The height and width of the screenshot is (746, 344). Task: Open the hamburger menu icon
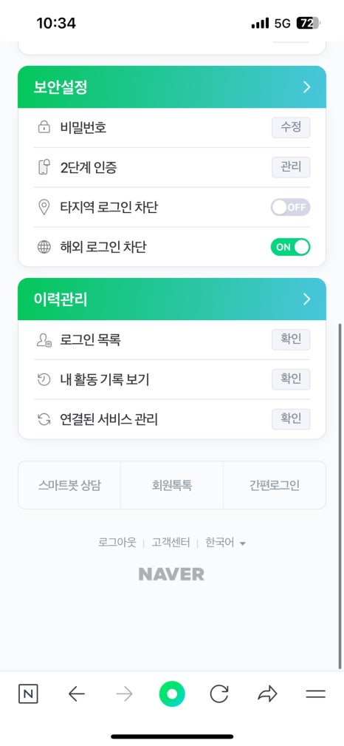pos(315,694)
